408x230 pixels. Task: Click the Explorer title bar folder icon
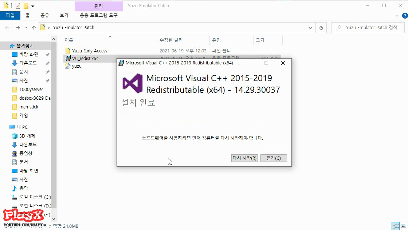click(6, 5)
